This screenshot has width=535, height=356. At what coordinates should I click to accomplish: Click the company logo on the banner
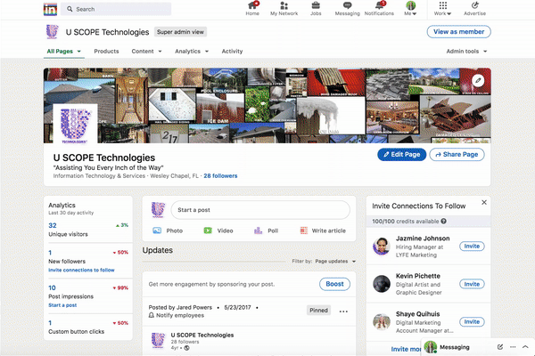[75, 125]
